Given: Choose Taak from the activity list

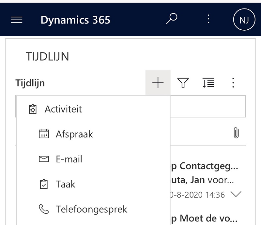Looking at the screenshot, I should 66,184.
